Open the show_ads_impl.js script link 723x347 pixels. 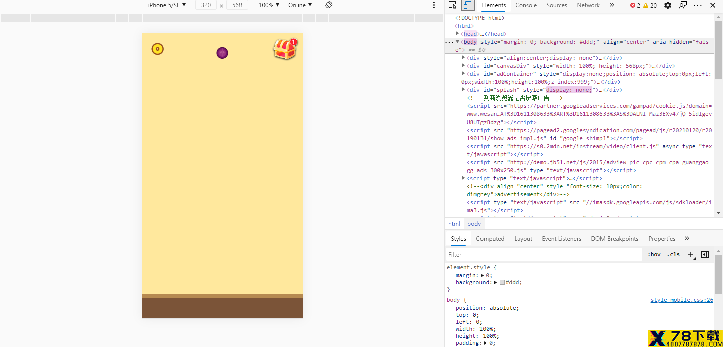tap(589, 134)
